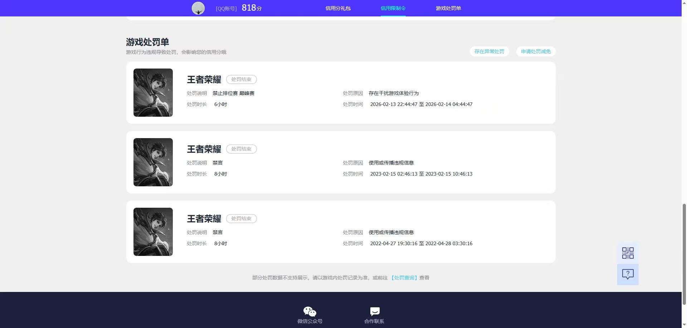Click the user avatar in top bar
Viewport: 687px width, 328px height.
coord(198,8)
